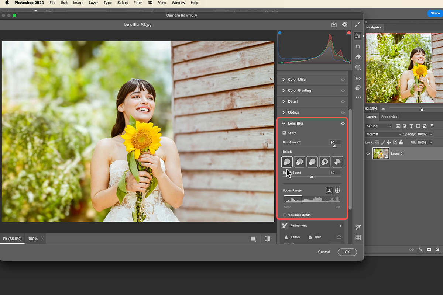This screenshot has width=443, height=295.
Task: Uncheck the Apply checkbox under Lens Blur
Action: [285, 133]
